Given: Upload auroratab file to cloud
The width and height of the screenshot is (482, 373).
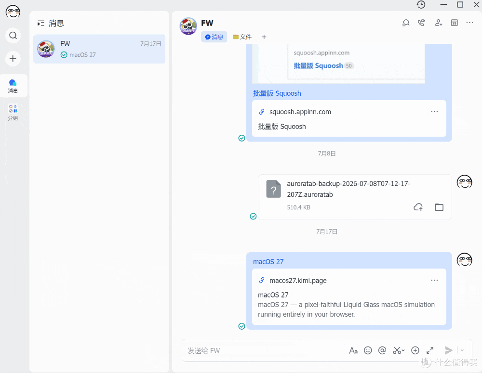Looking at the screenshot, I should click(x=418, y=207).
